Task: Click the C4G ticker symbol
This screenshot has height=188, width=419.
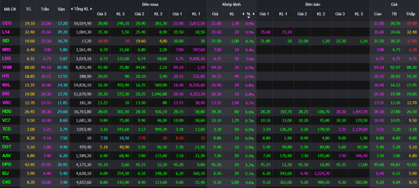Action: pyautogui.click(x=7, y=182)
